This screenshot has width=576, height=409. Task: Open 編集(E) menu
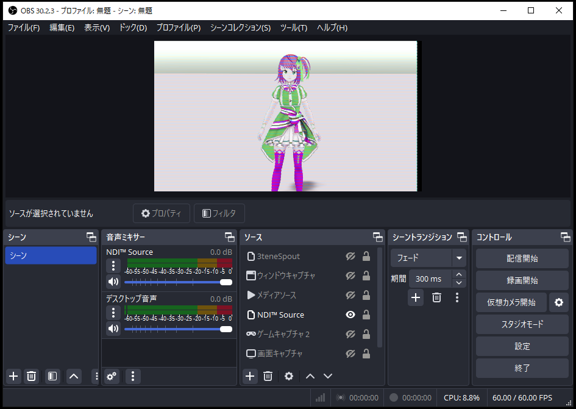coord(62,27)
